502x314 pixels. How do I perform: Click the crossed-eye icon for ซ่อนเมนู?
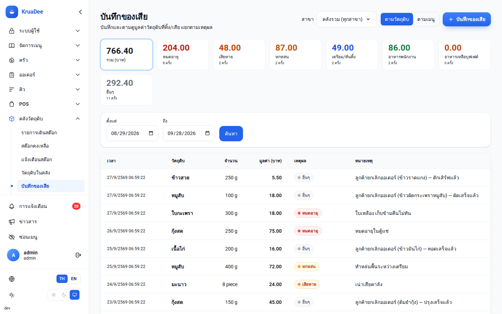pyautogui.click(x=12, y=237)
